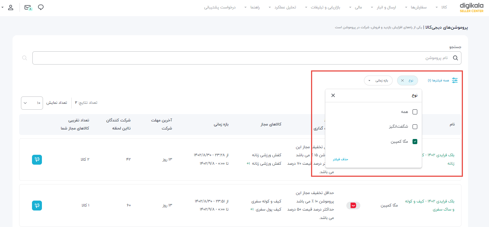Click the ۲ کالا cell
489x227 pixels.
tap(85, 160)
